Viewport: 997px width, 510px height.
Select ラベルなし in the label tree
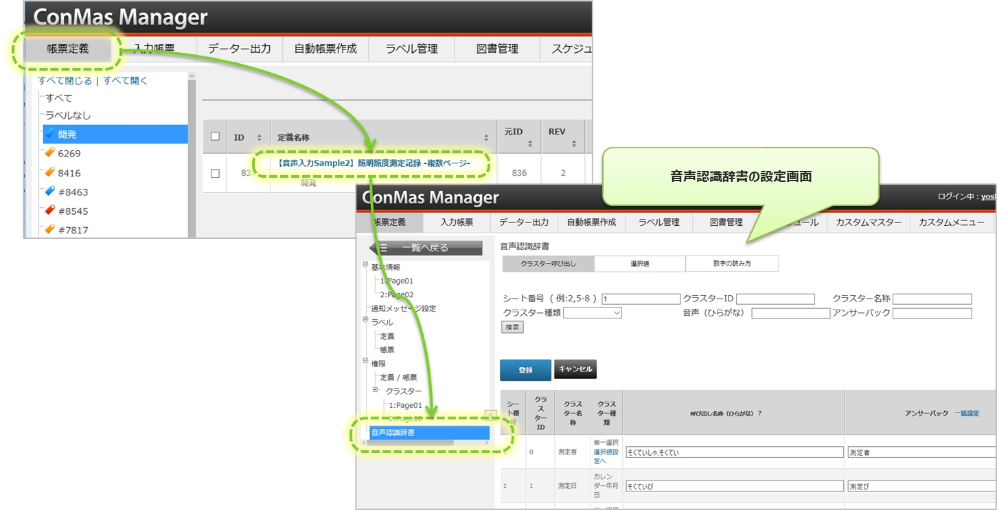68,115
